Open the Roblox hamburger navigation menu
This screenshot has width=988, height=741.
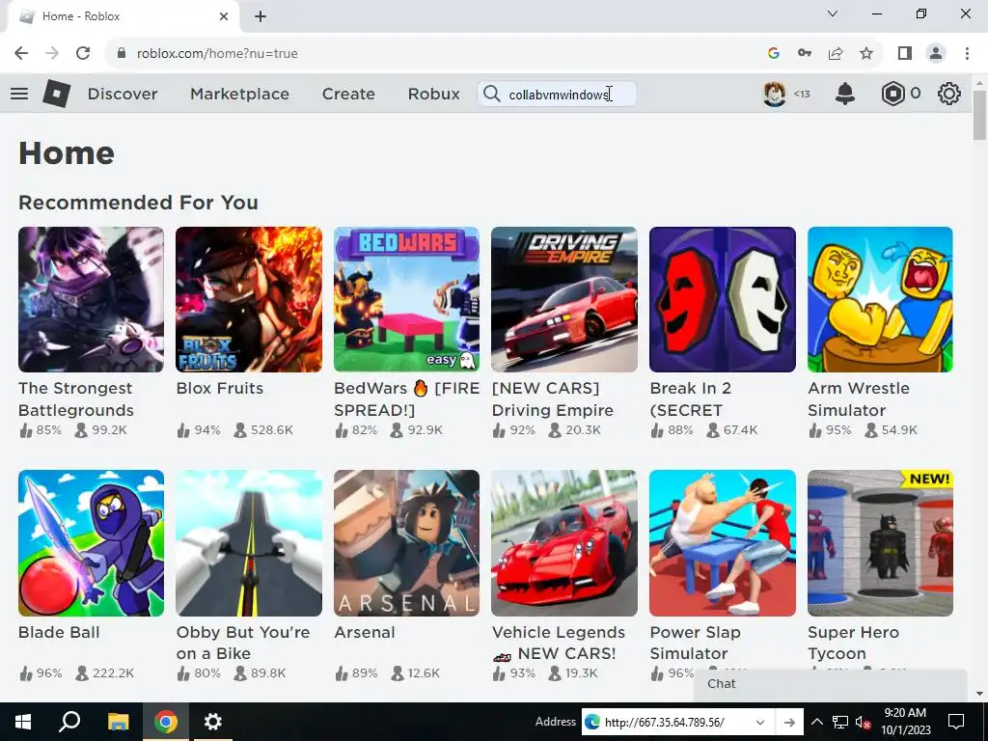[x=19, y=94]
